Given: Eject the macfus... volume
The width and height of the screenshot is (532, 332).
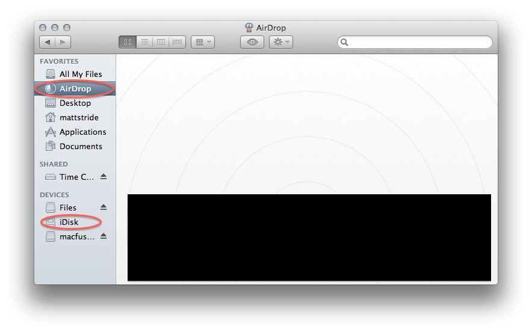Looking at the screenshot, I should 104,236.
